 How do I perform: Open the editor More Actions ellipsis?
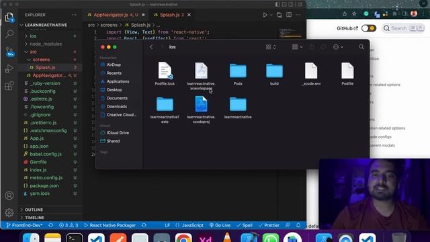[298, 15]
